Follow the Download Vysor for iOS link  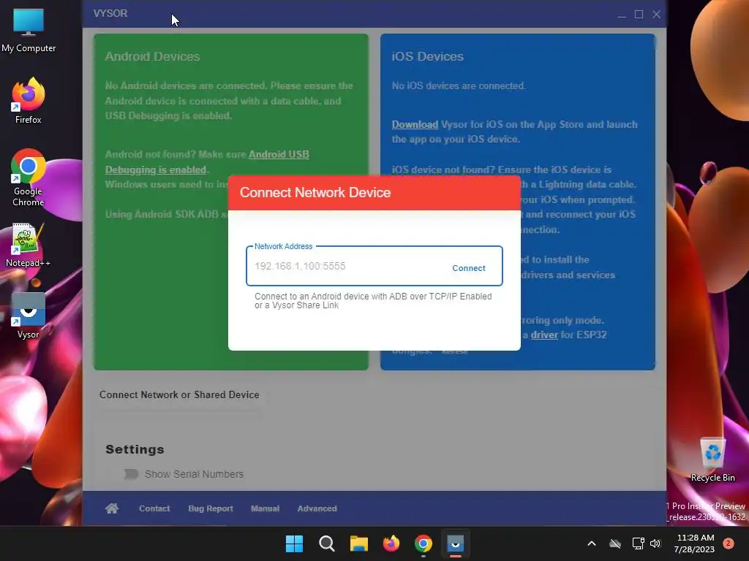click(415, 124)
